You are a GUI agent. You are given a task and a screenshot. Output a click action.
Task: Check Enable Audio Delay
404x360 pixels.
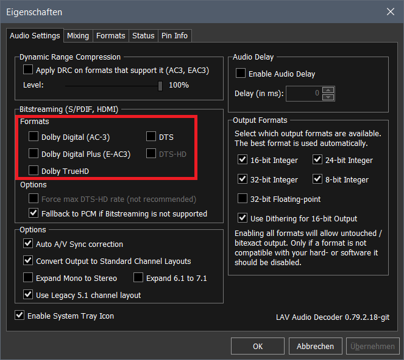tap(241, 74)
